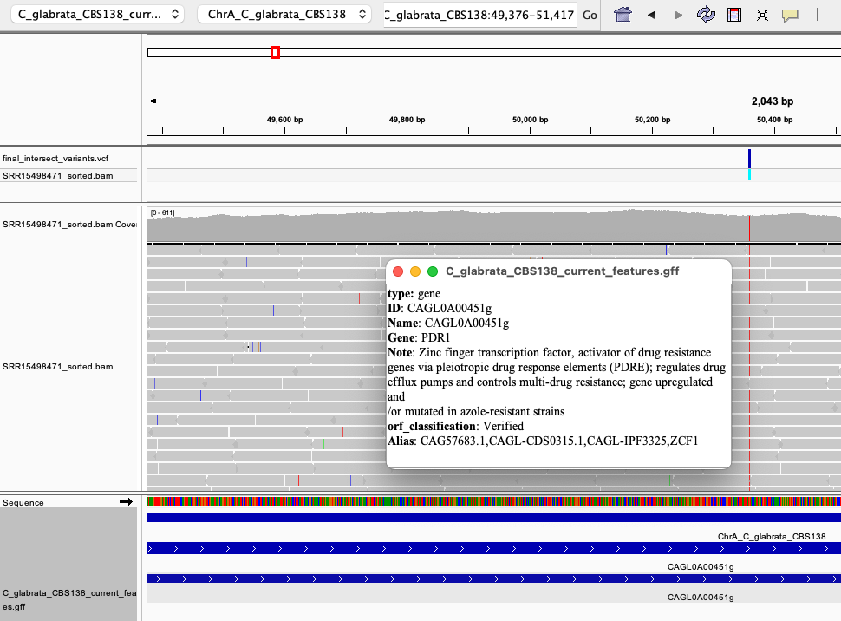Screen dimensions: 841x621
Task: Minimize the gene feature popup
Action: coord(415,271)
